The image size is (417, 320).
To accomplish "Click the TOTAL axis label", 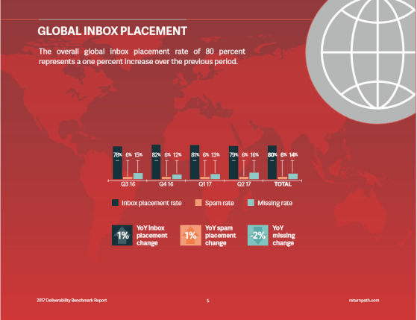I will pyautogui.click(x=283, y=184).
